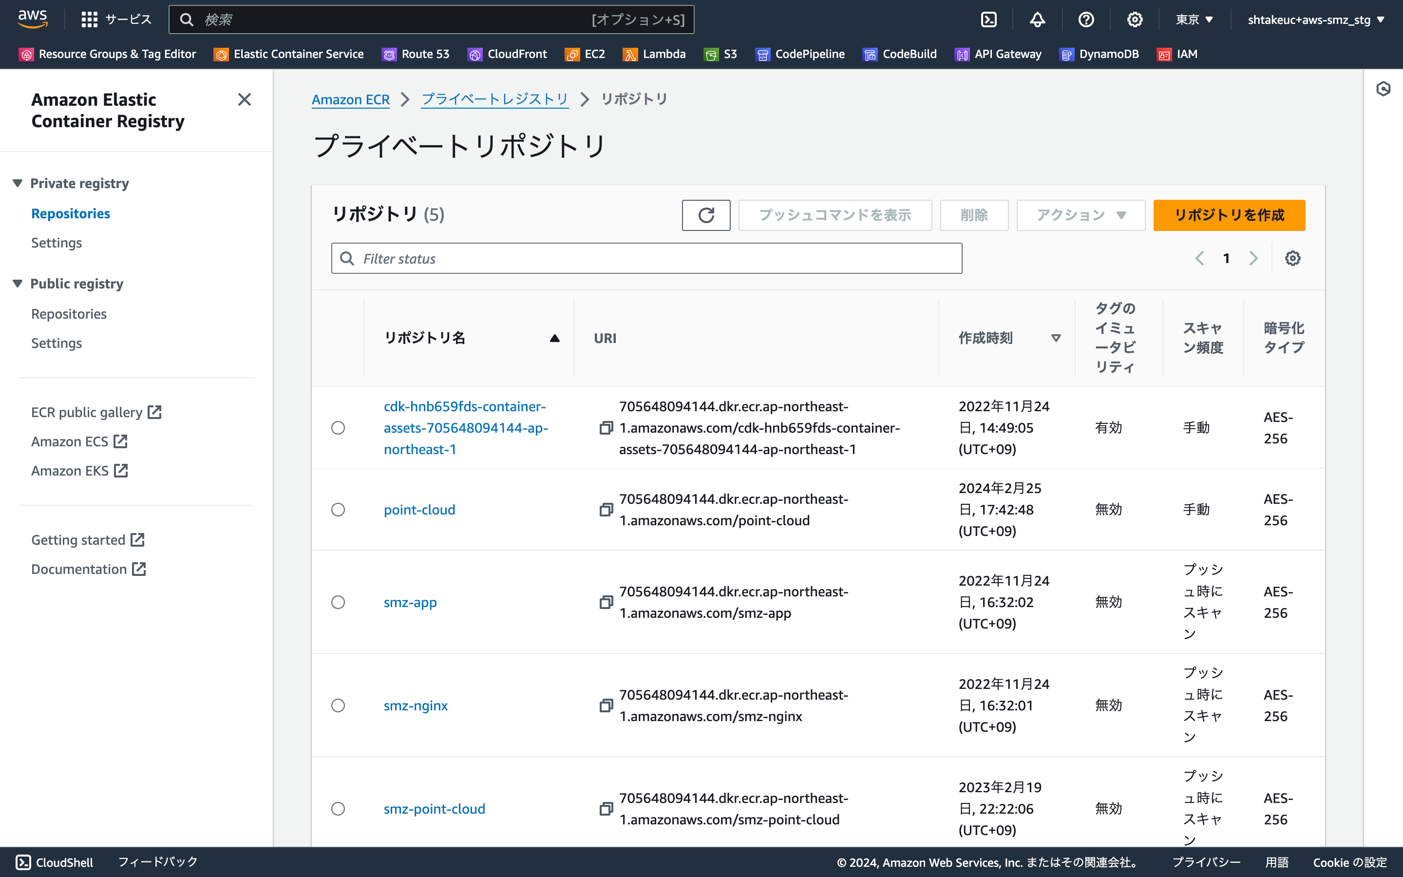Refresh the repositories list
The width and height of the screenshot is (1403, 877).
point(706,215)
